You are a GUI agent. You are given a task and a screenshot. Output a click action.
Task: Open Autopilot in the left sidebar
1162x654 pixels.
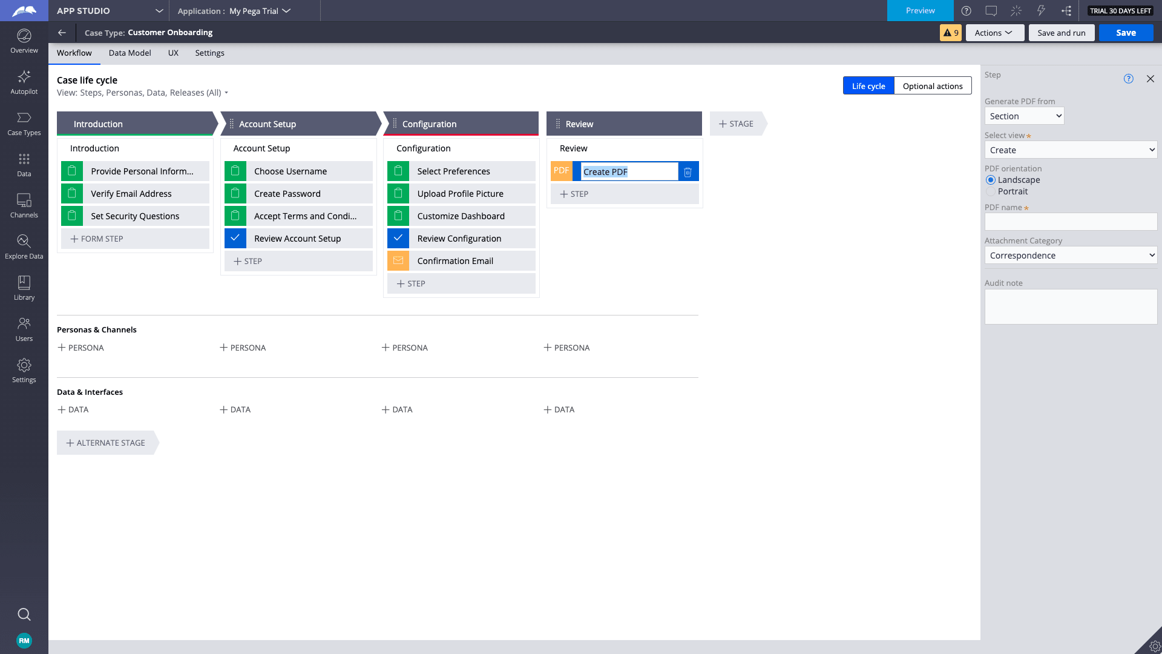coord(24,83)
